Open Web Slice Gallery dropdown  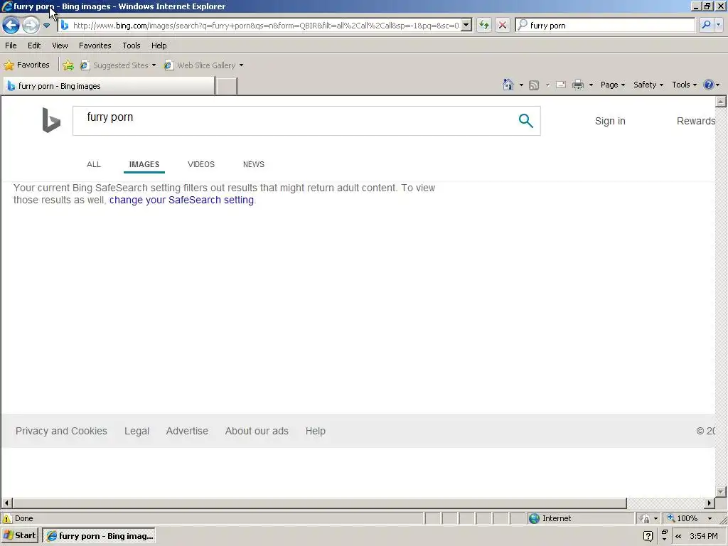(203, 65)
